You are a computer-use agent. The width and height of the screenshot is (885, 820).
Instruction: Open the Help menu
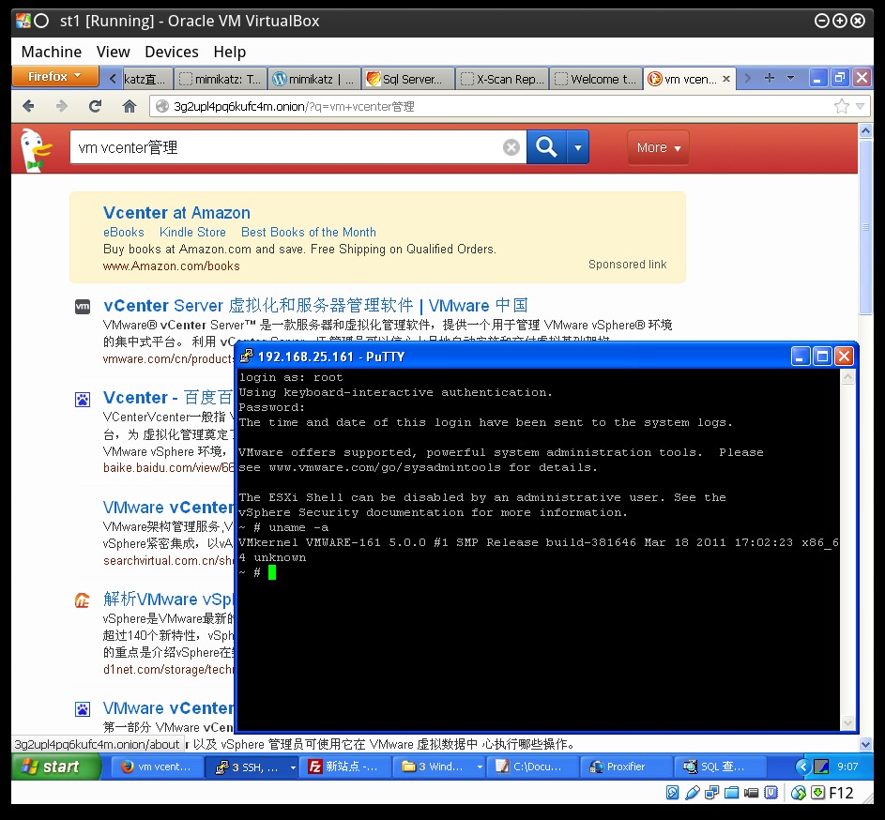pos(229,52)
